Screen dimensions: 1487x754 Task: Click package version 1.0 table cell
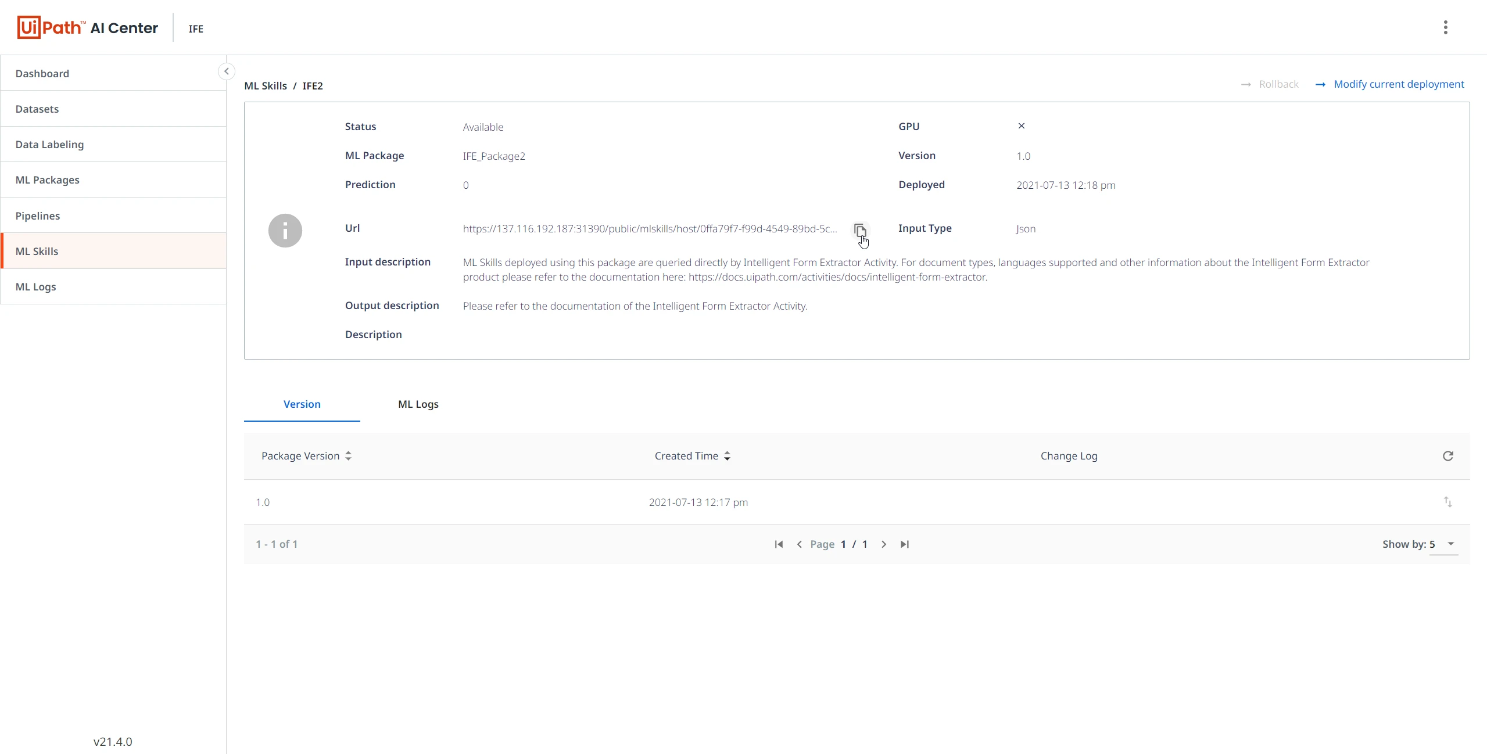263,502
